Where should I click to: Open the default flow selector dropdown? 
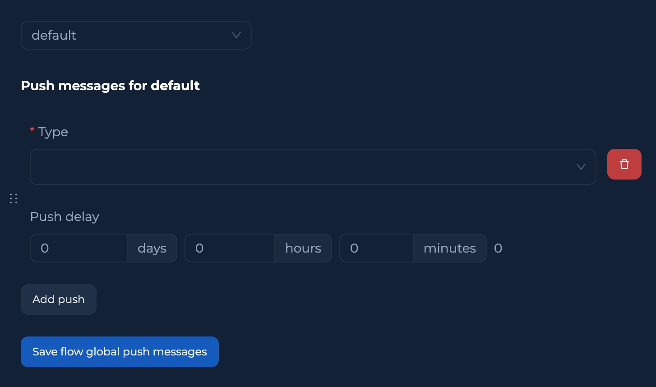pos(136,35)
